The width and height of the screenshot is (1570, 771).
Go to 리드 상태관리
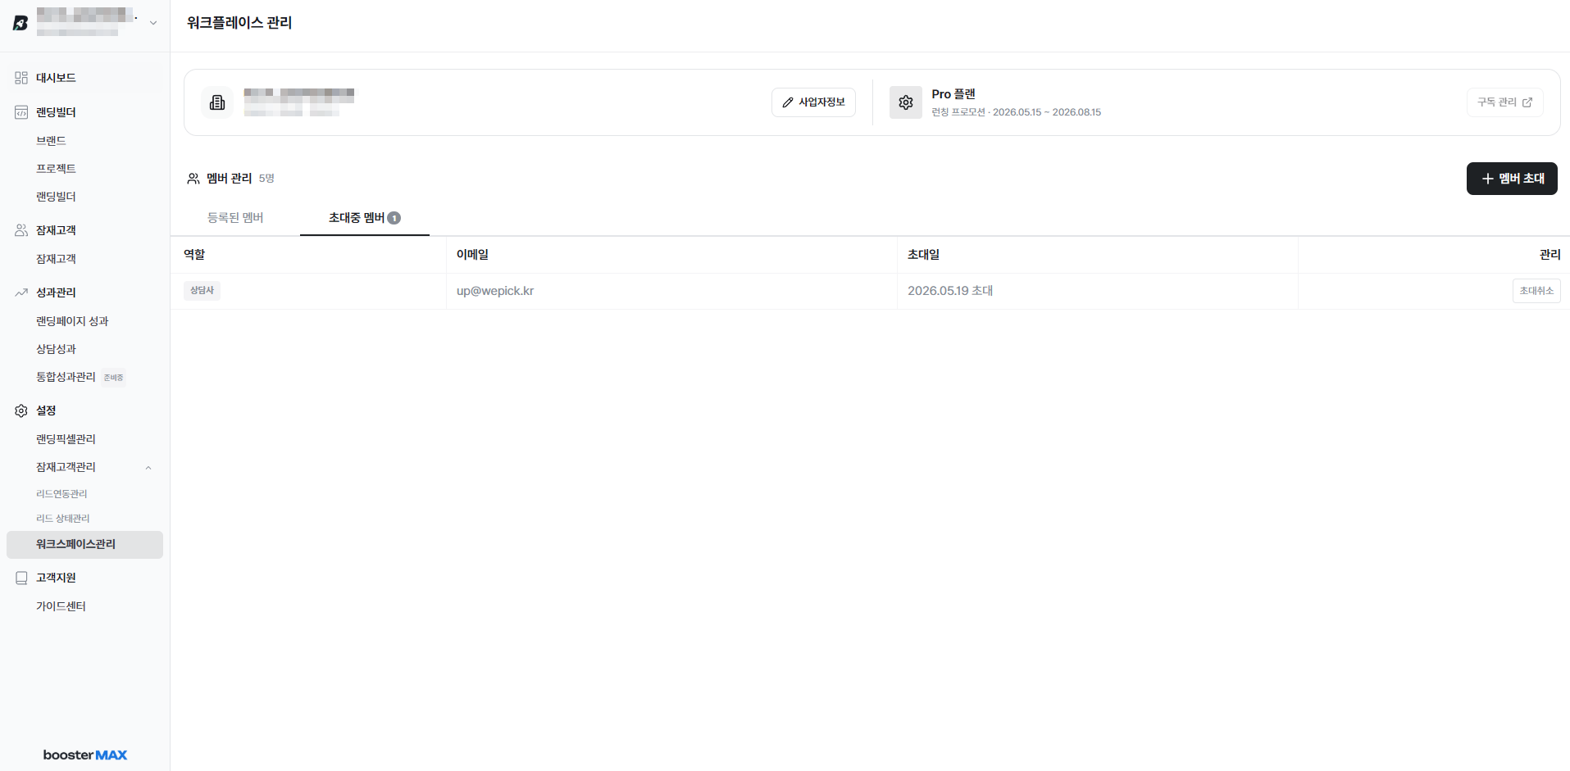63,519
